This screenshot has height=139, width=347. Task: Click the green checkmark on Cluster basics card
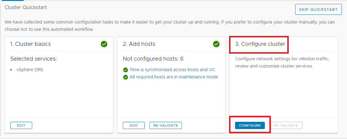click(104, 44)
